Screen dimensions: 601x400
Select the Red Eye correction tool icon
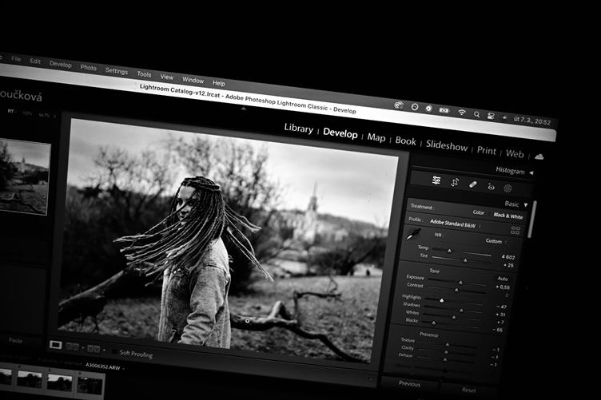pyautogui.click(x=491, y=187)
